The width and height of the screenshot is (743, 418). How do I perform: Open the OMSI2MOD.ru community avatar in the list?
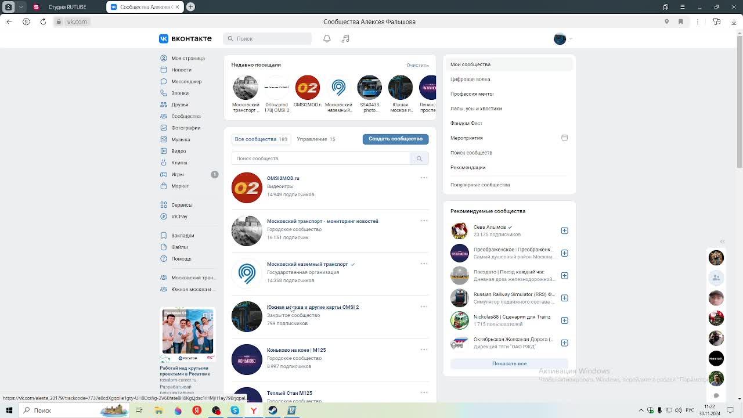tap(247, 188)
